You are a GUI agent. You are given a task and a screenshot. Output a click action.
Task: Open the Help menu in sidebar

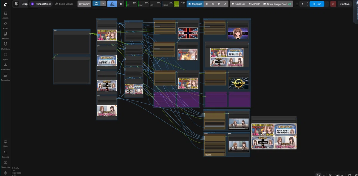(5, 143)
